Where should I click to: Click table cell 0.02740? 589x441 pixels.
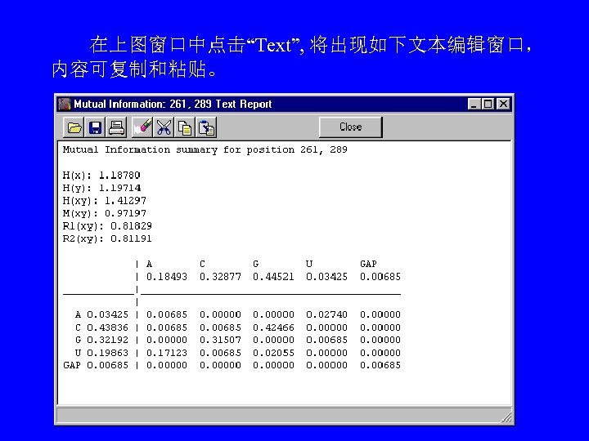(x=326, y=314)
